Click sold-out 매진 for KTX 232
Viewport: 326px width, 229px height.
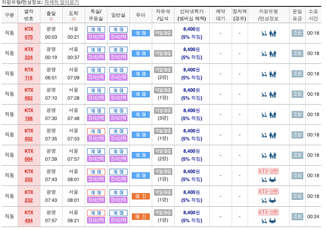141,196
